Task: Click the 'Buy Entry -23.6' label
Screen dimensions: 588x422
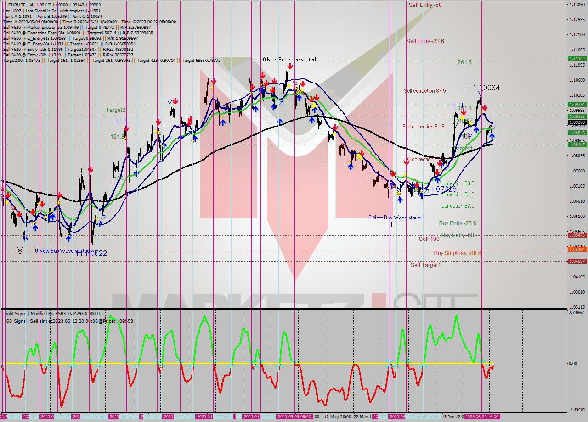Action: pos(458,223)
